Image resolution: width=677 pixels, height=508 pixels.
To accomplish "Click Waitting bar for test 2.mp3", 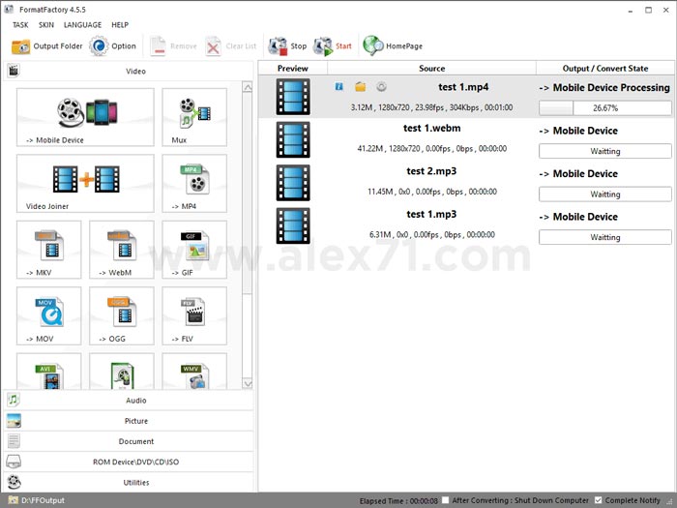I will pyautogui.click(x=604, y=194).
